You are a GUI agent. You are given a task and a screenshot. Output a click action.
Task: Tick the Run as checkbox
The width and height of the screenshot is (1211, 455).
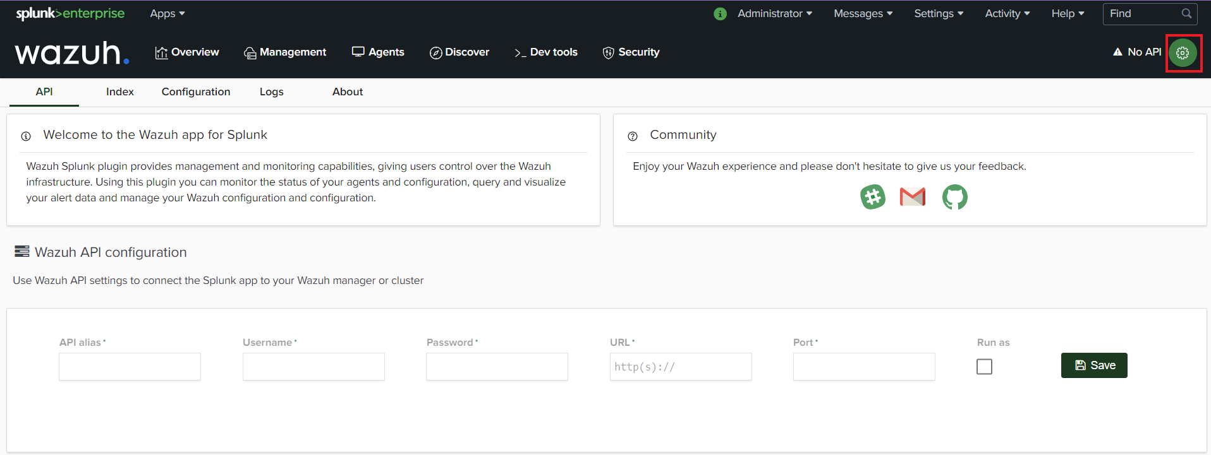(984, 367)
